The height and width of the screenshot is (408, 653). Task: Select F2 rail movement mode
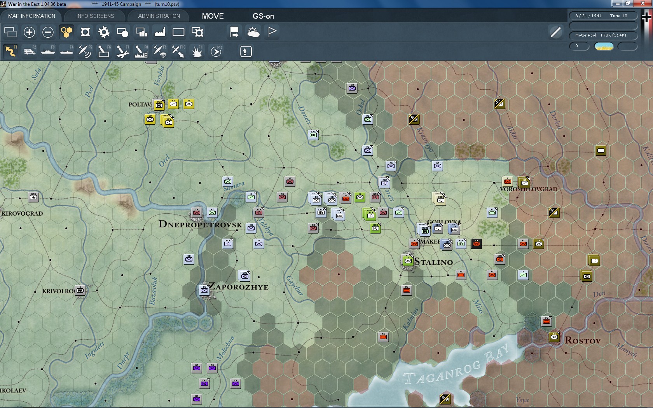(30, 51)
